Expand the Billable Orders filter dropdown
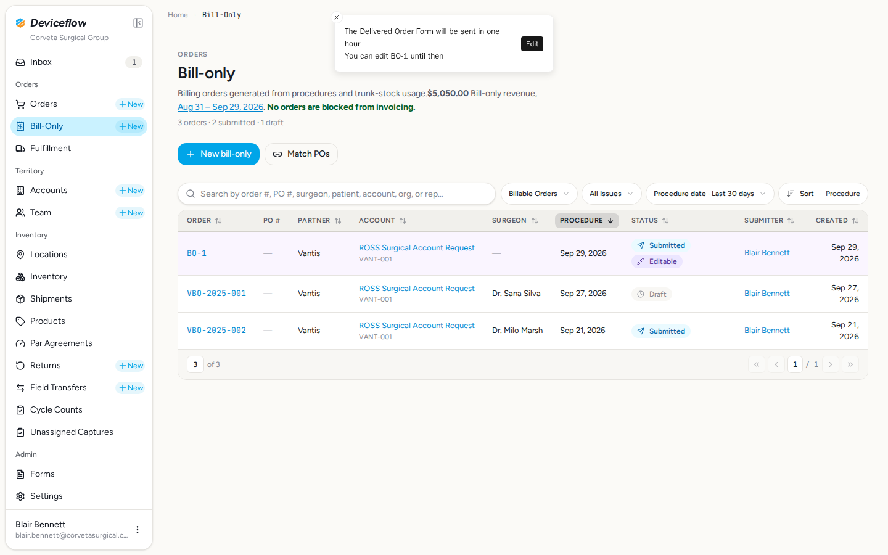Image resolution: width=888 pixels, height=555 pixels. [x=539, y=194]
